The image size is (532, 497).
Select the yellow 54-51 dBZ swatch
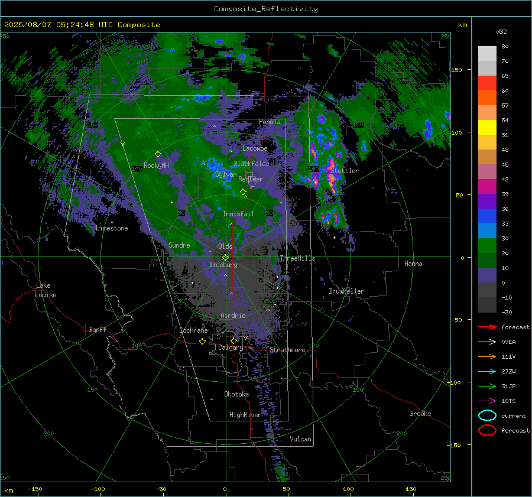[x=487, y=128]
